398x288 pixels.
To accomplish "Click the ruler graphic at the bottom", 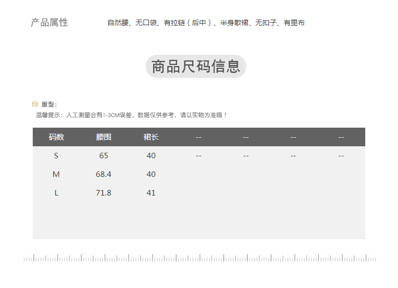I will 200,258.
